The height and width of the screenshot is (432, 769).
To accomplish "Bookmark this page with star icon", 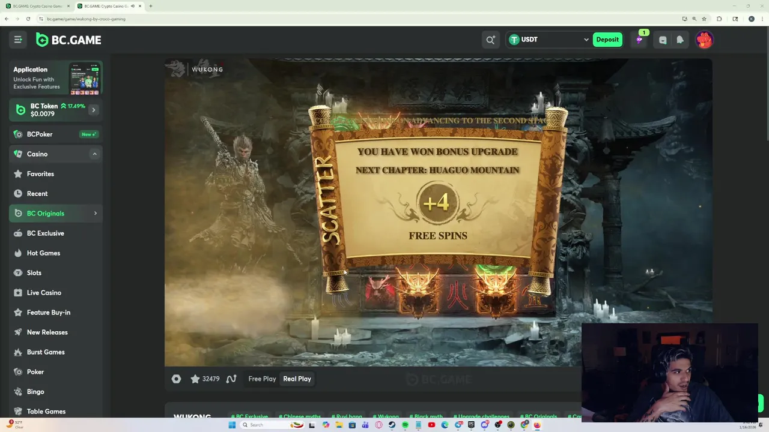I will (704, 19).
